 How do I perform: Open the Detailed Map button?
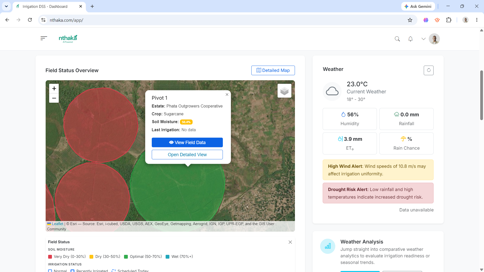(x=273, y=70)
